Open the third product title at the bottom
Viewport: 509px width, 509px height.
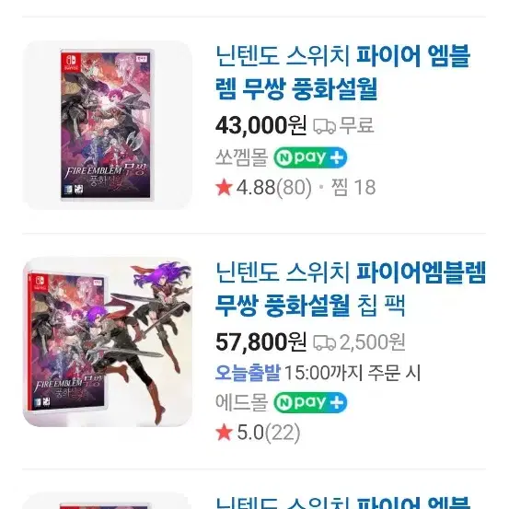click(x=342, y=503)
